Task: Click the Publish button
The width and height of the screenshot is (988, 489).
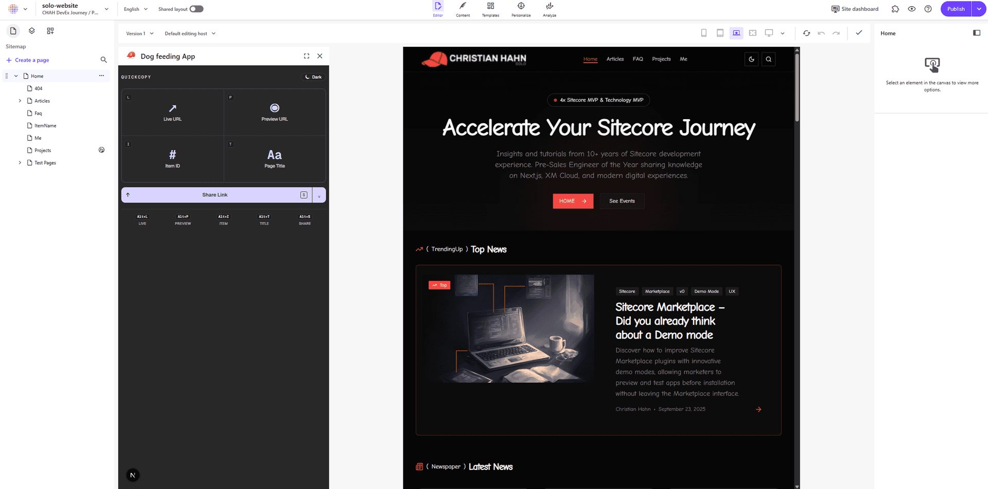Action: [x=956, y=9]
